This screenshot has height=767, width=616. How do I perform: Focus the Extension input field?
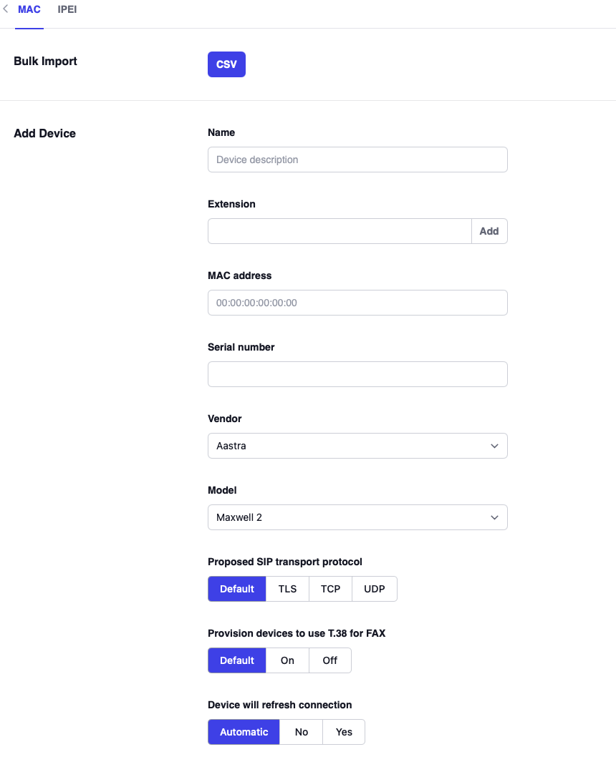[x=340, y=231]
